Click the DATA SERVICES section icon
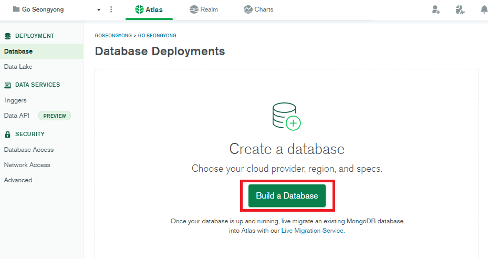The image size is (488, 259). (x=8, y=85)
